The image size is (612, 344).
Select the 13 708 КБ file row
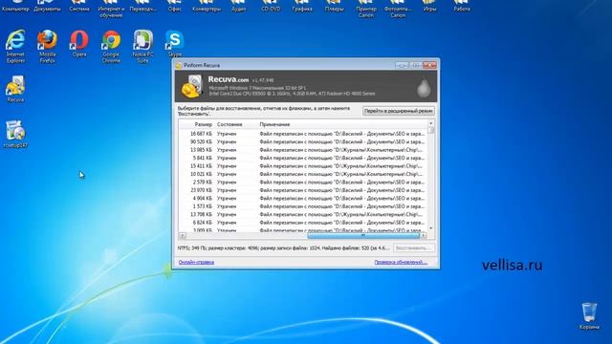tap(303, 214)
